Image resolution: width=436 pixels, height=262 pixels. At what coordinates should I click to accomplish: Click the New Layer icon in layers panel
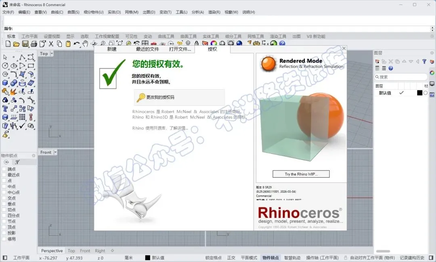pos(377,61)
